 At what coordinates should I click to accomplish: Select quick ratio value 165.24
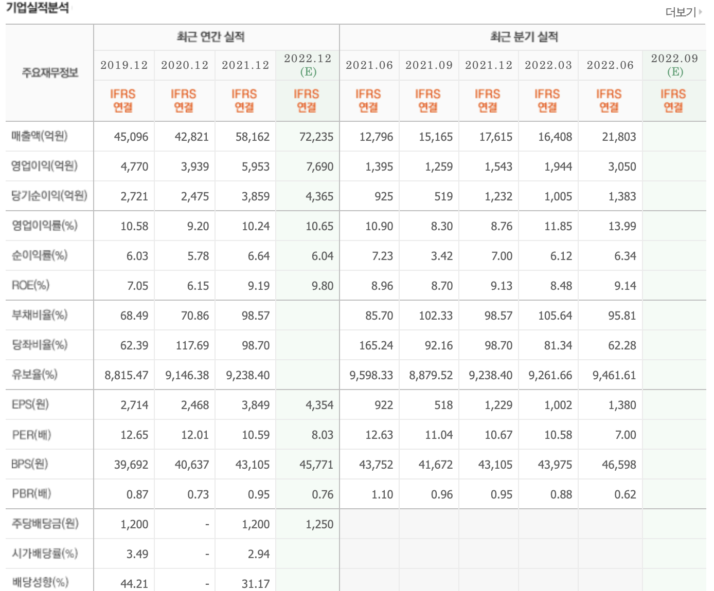tap(376, 346)
